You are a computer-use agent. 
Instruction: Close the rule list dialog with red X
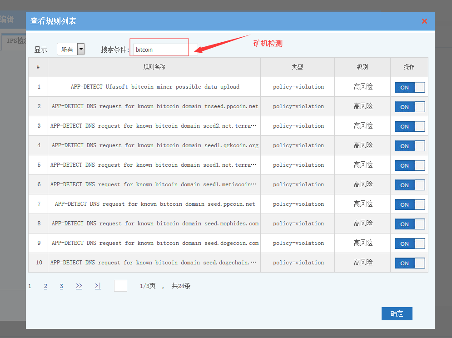pos(424,21)
